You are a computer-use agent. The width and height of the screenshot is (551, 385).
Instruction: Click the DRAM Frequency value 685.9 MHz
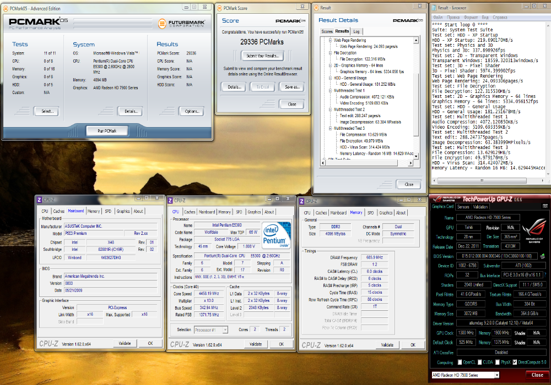coord(375,257)
